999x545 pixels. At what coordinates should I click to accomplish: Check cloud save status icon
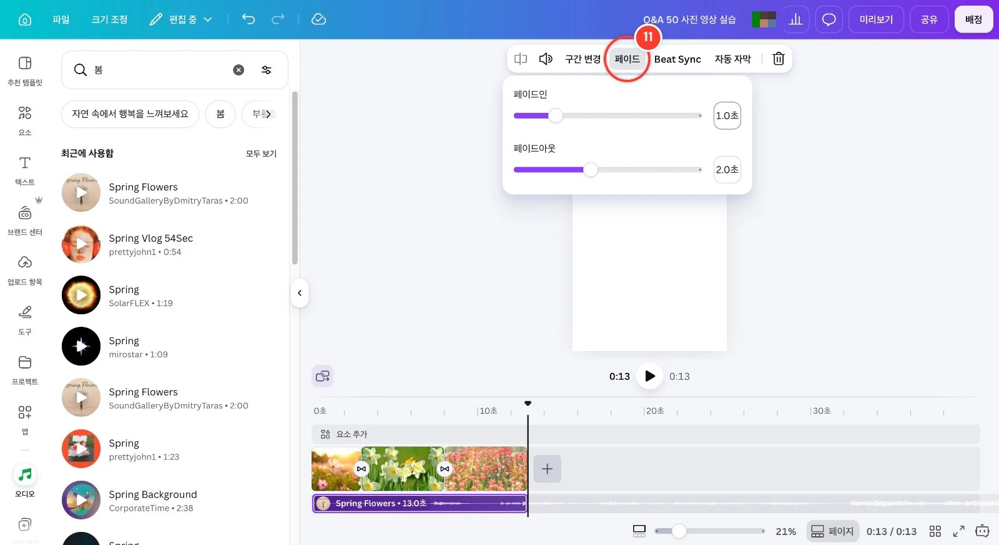318,19
